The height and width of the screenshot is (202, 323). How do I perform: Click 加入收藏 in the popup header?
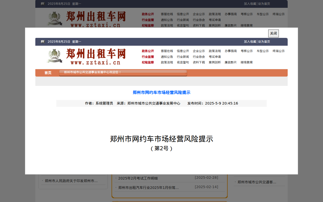click(x=250, y=42)
